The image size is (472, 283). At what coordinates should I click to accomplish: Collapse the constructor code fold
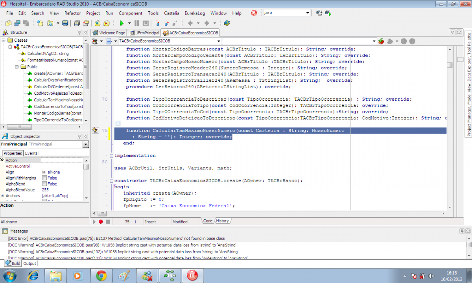pos(111,181)
